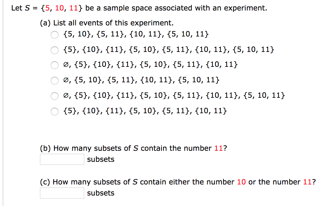The height and width of the screenshot is (206, 331).
Task: Pick the option with empty set and two-element subsets
Action: pos(55,81)
